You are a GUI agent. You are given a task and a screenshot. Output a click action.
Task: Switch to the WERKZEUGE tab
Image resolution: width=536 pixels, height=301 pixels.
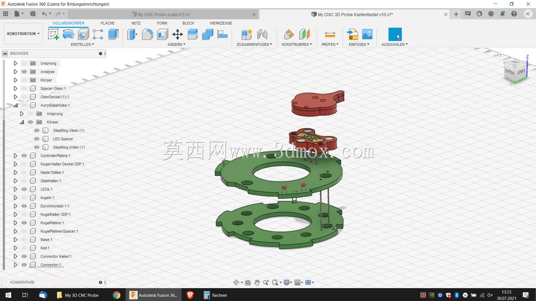221,23
